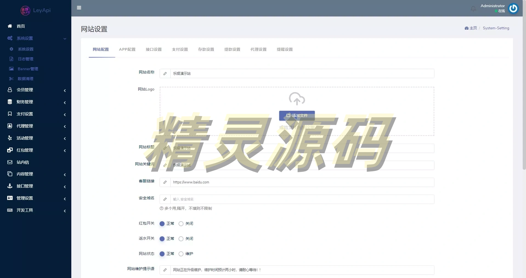Screen dimensions: 526x278
Task: Set 网站状态 to 正常
Action: pyautogui.click(x=162, y=254)
